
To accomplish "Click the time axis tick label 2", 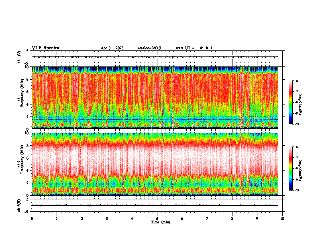I will click(82, 219).
